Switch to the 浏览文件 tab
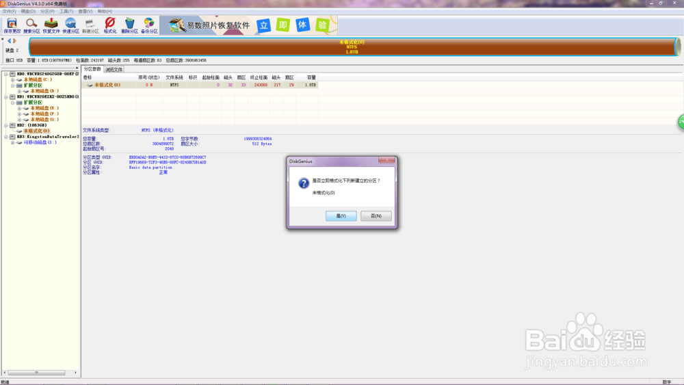684x385 pixels. pos(114,69)
